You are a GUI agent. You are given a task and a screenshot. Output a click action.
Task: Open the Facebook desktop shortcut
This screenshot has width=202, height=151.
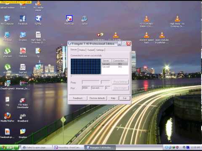[x=23, y=20]
